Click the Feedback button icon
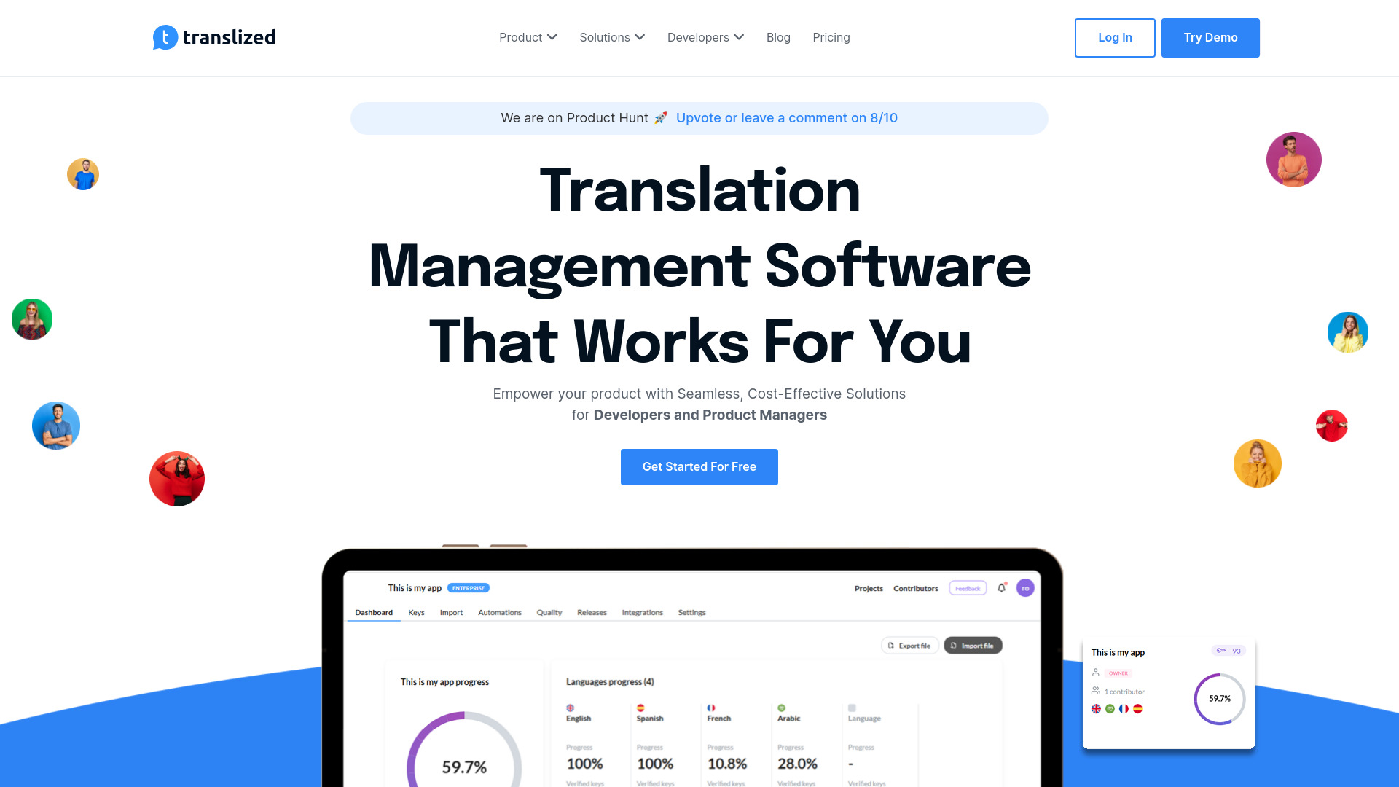The width and height of the screenshot is (1399, 787). [x=967, y=587]
